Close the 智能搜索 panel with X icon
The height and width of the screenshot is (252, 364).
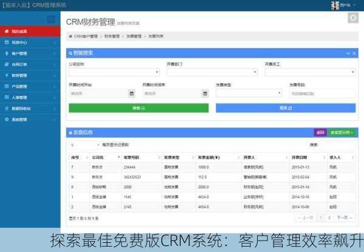pos(354,53)
